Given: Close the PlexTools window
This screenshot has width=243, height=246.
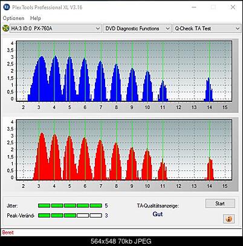Looking at the screenshot, I should [x=233, y=7].
